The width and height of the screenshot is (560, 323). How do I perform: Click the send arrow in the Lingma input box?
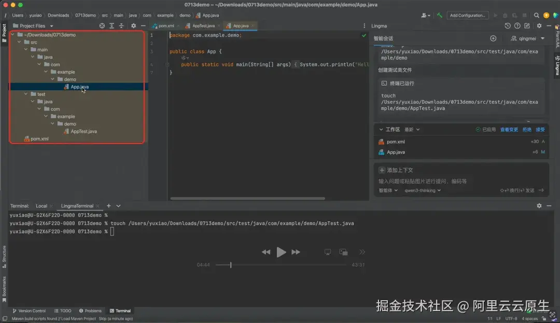[541, 190]
